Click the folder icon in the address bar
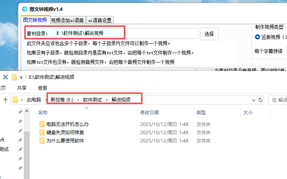The image size is (287, 179). (x=15, y=100)
